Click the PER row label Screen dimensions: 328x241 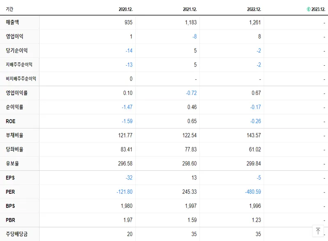coord(10,192)
